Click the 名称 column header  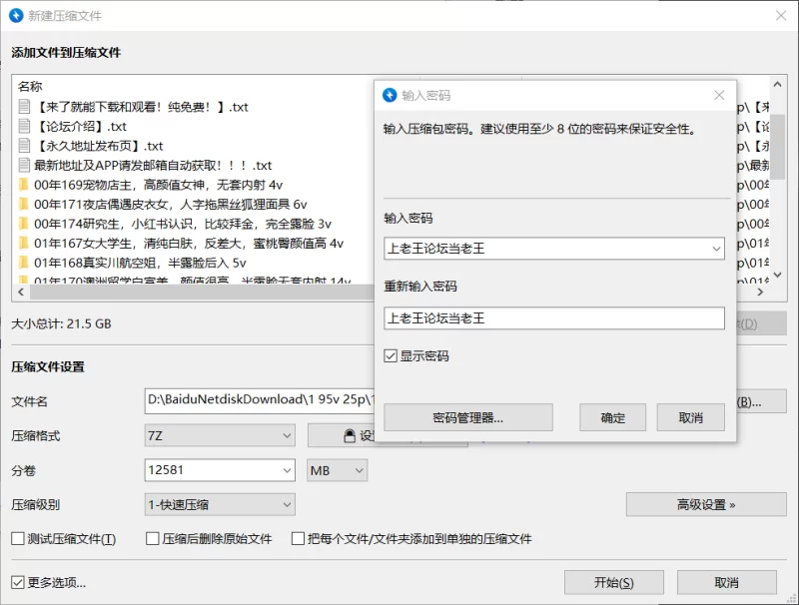click(x=30, y=87)
